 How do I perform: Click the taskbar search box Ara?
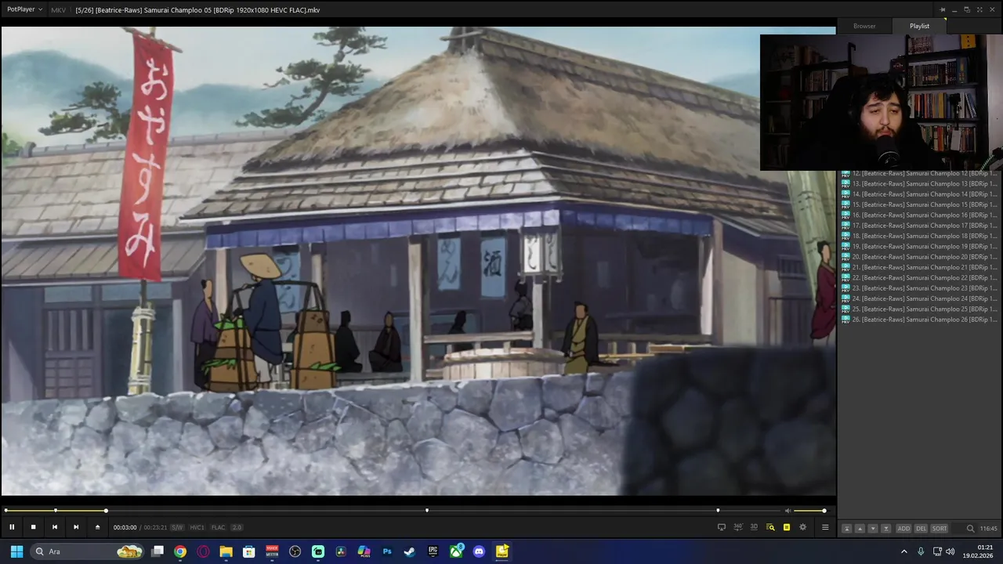pyautogui.click(x=87, y=551)
